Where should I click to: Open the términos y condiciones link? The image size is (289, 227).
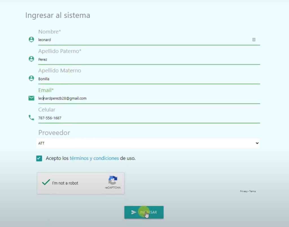pos(94,158)
